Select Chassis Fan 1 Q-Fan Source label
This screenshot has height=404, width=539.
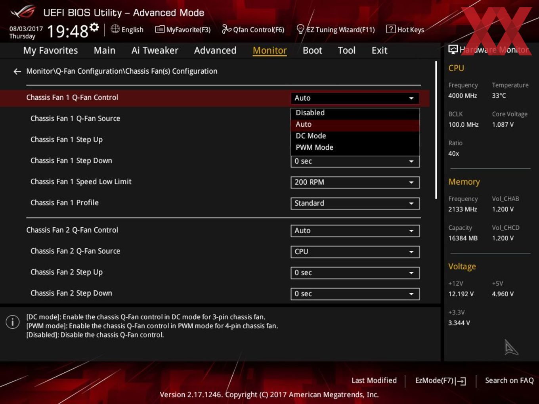click(x=75, y=118)
